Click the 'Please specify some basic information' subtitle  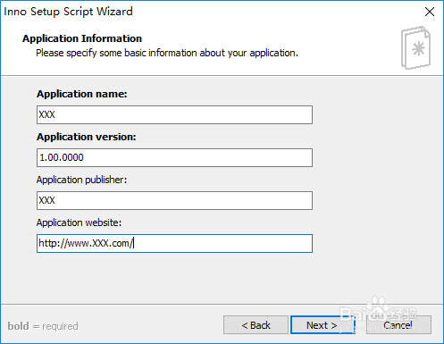point(167,53)
